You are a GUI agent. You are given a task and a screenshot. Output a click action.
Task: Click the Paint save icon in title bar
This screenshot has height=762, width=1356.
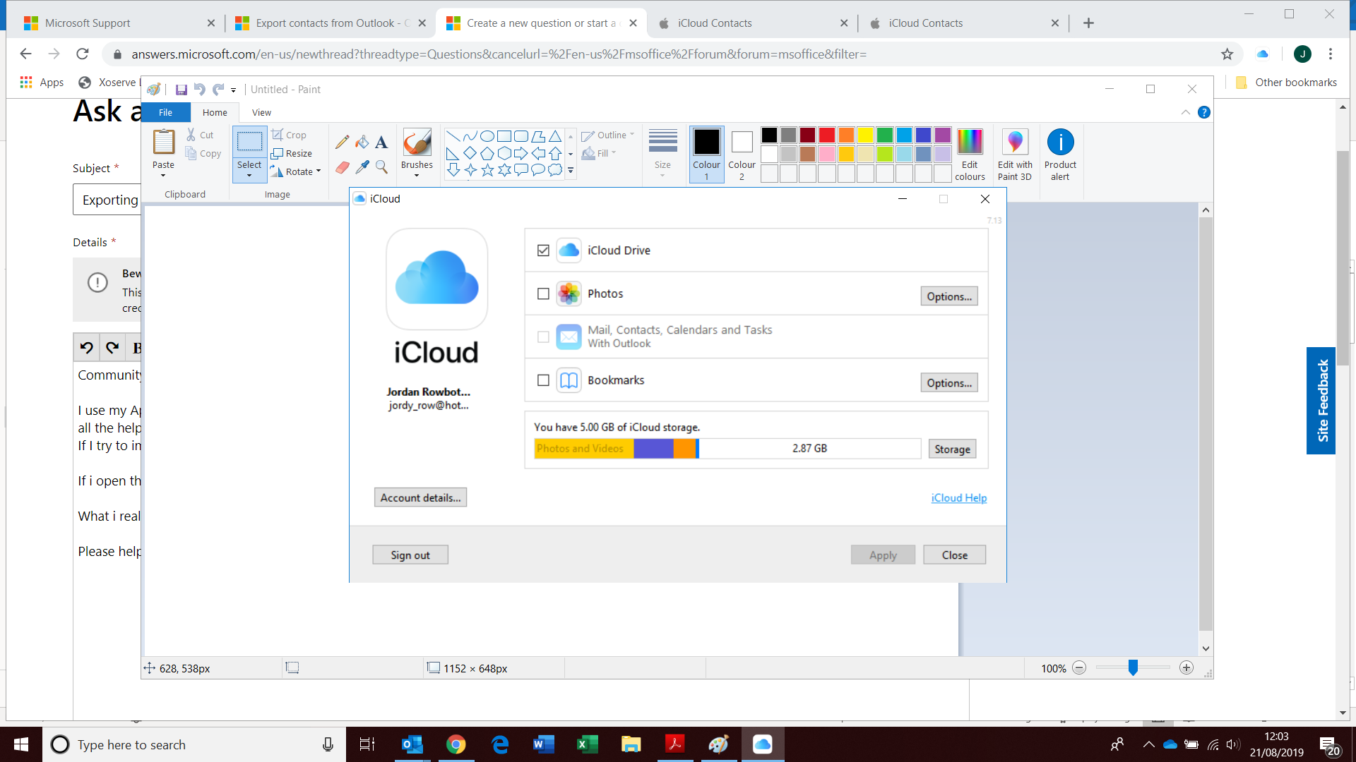click(181, 90)
